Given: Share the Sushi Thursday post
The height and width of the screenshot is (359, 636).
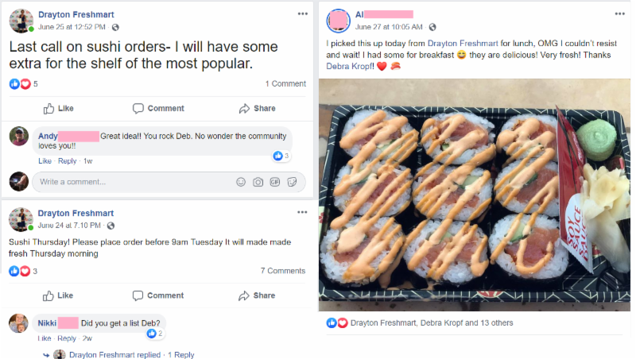Looking at the screenshot, I should pos(257,295).
